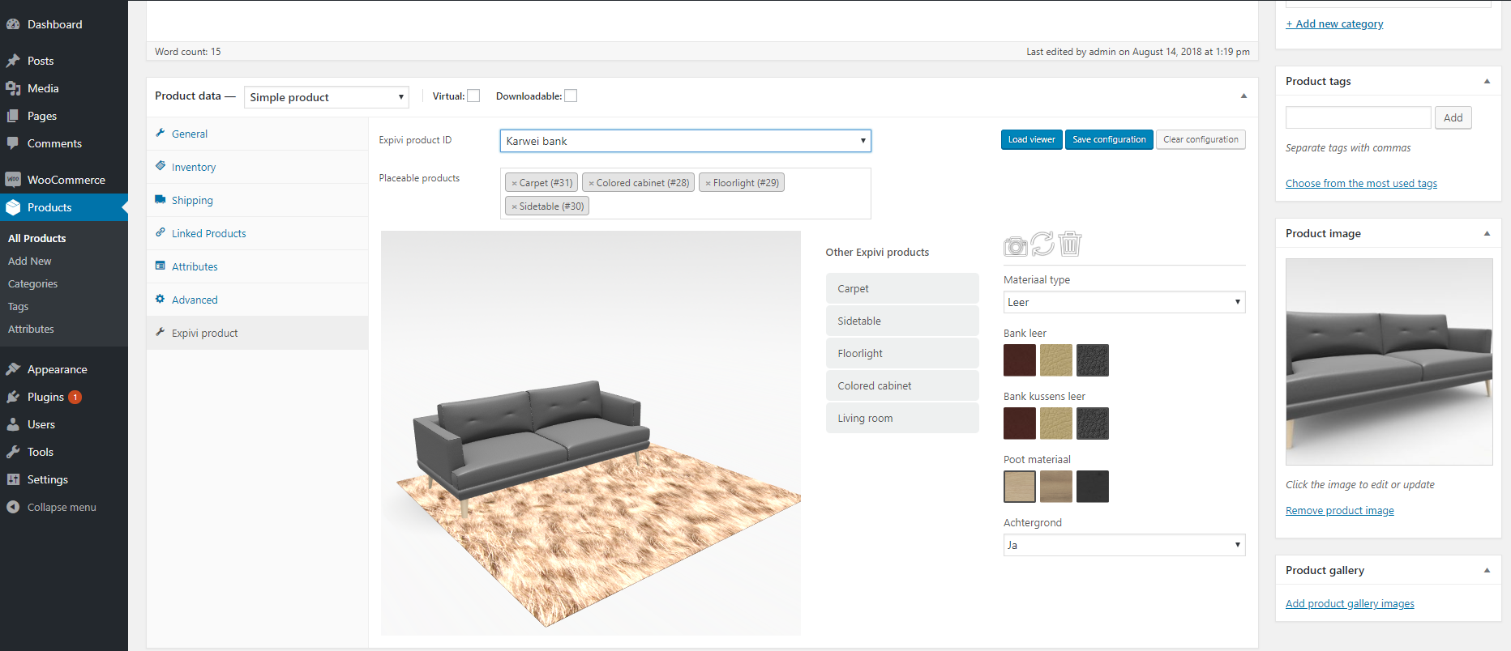
Task: Remove the Carpet (#31) tag
Action: click(514, 183)
